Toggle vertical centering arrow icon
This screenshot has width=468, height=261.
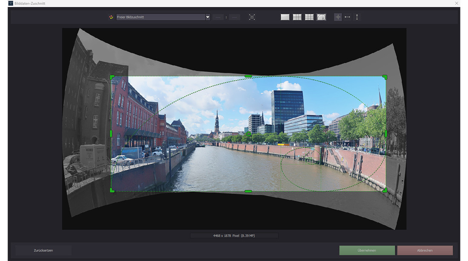click(x=357, y=17)
